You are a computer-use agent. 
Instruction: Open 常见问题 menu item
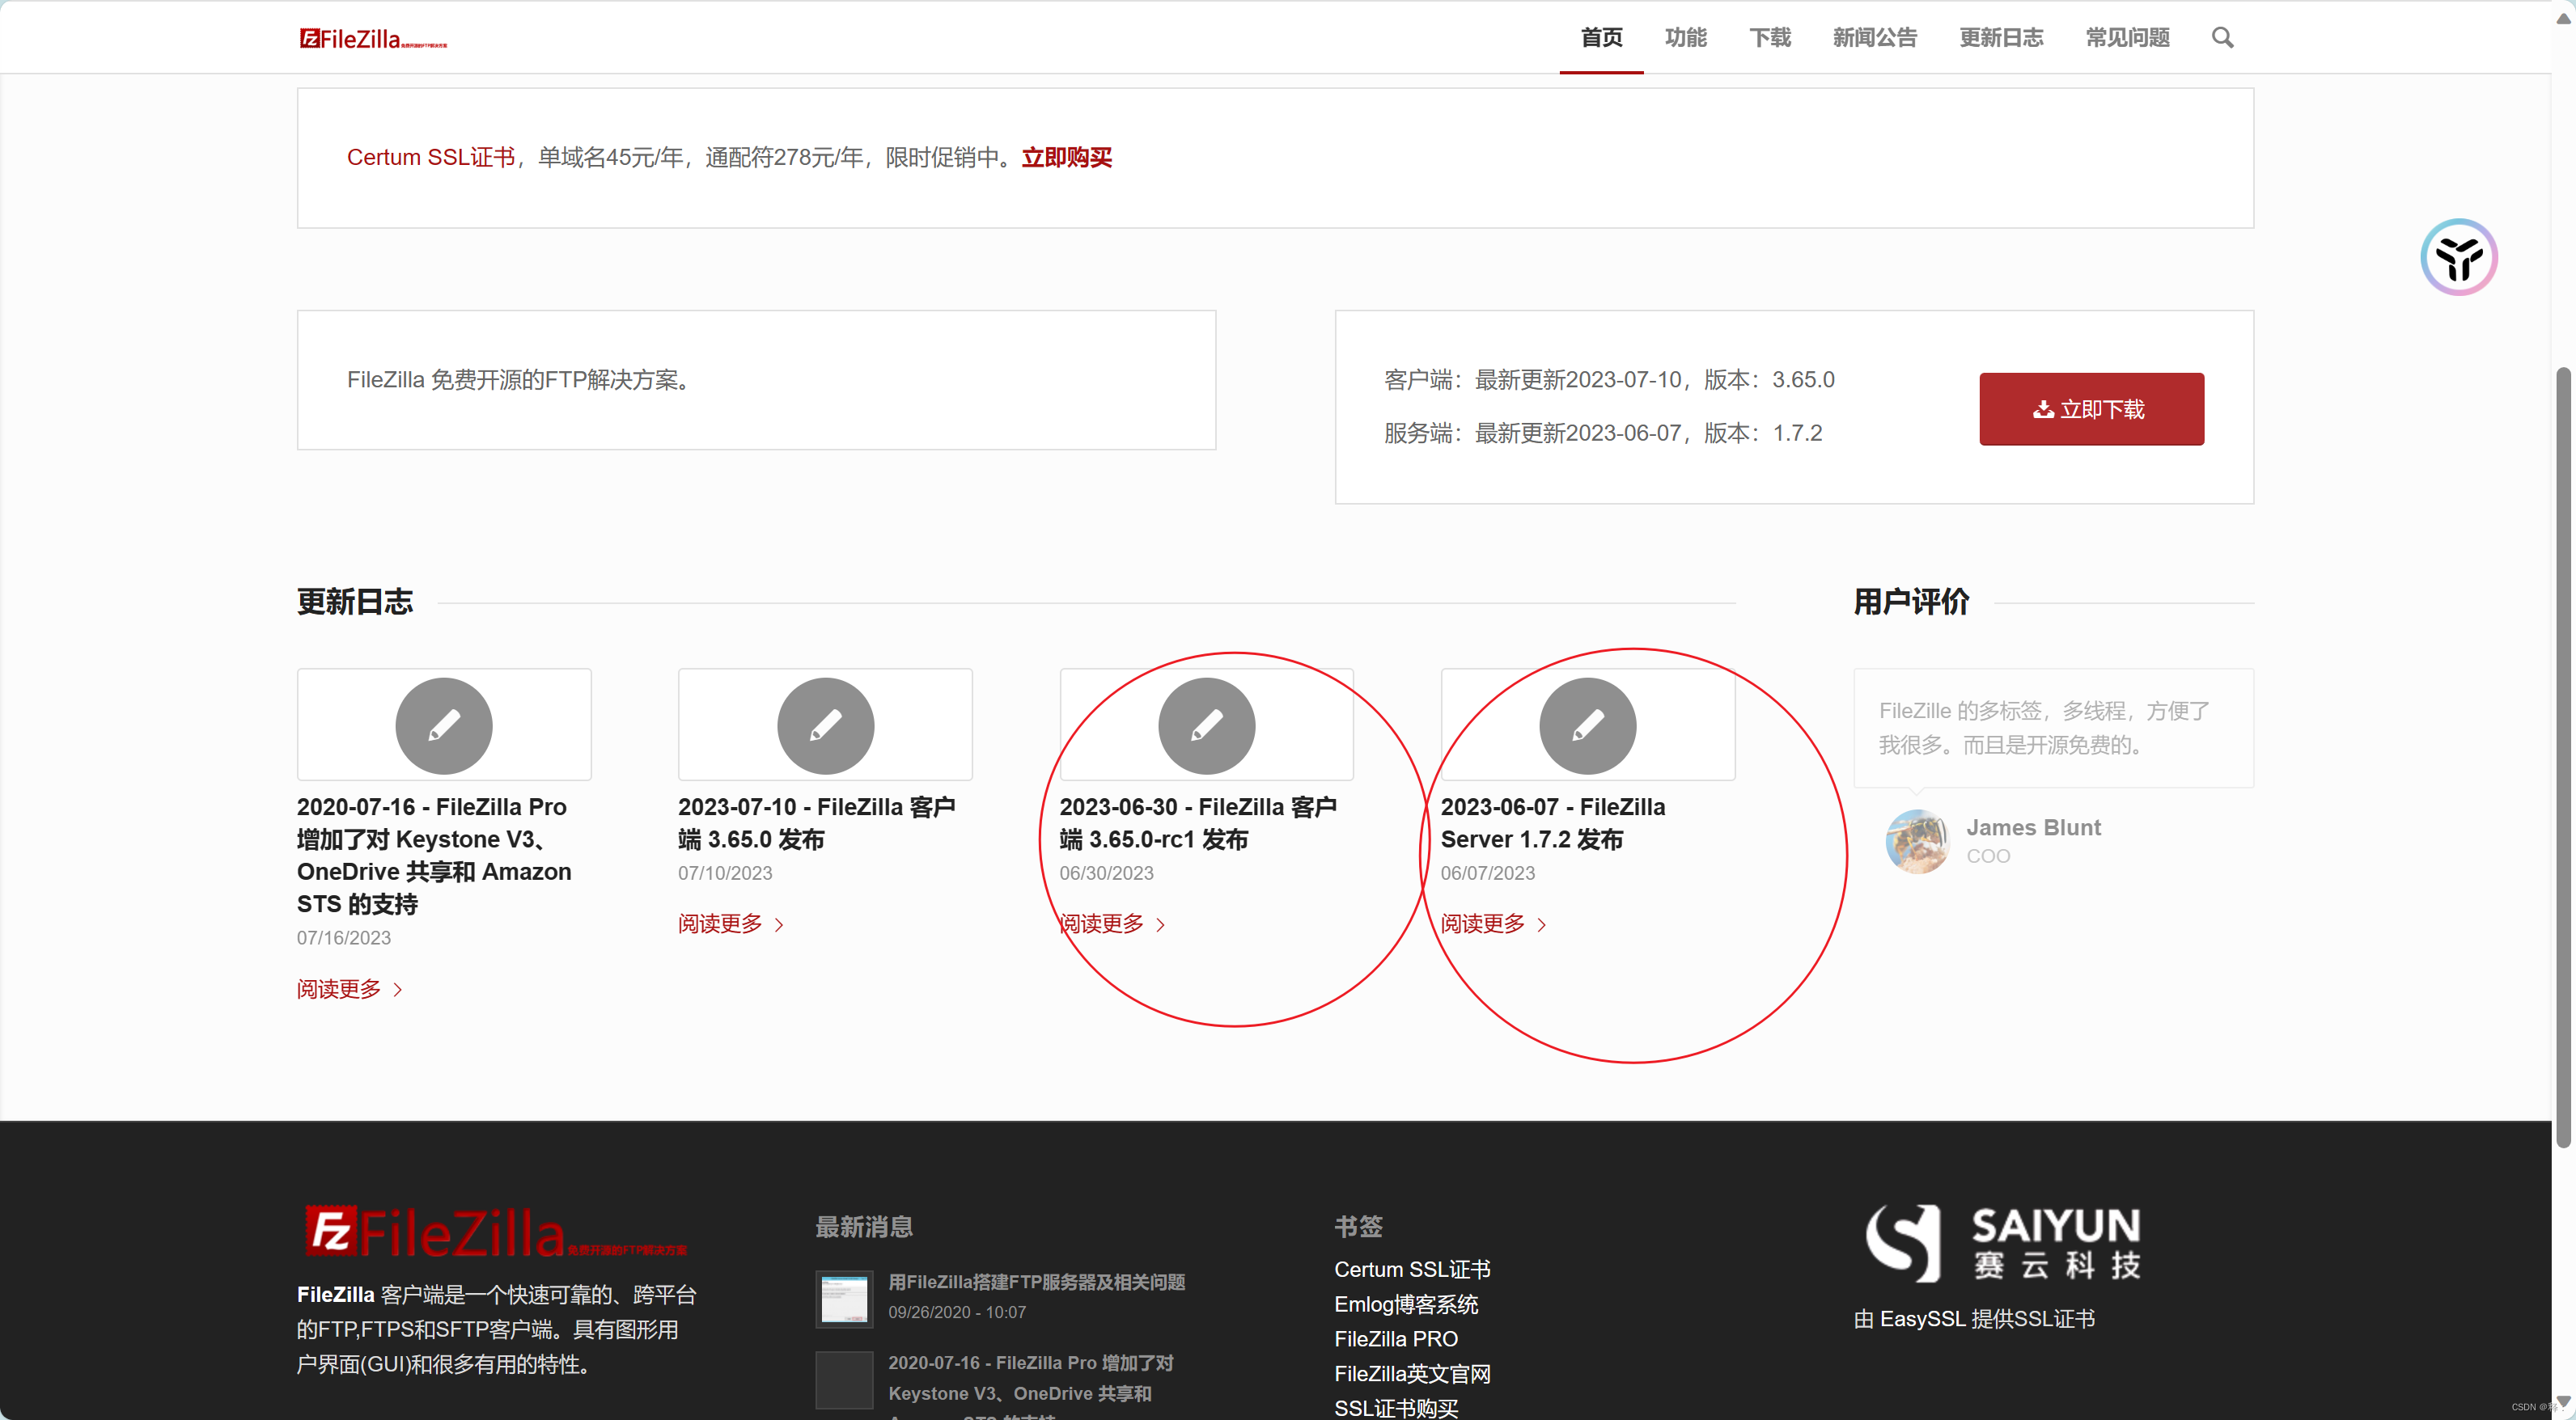click(2127, 38)
